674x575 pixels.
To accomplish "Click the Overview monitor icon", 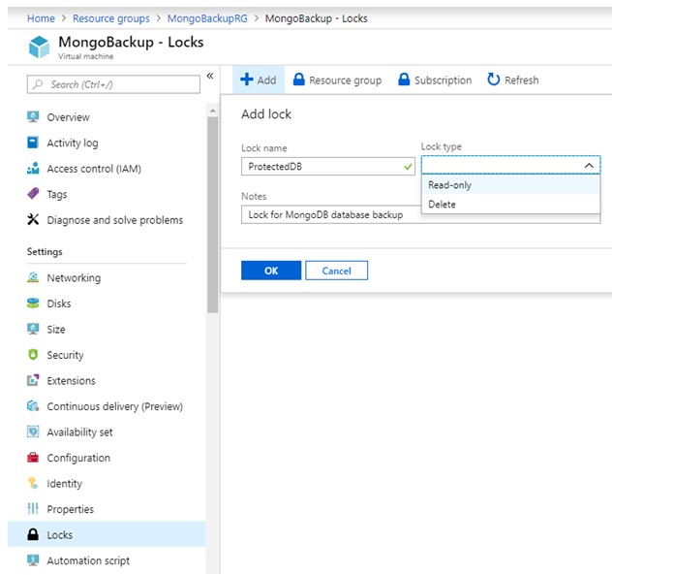I will pyautogui.click(x=33, y=116).
